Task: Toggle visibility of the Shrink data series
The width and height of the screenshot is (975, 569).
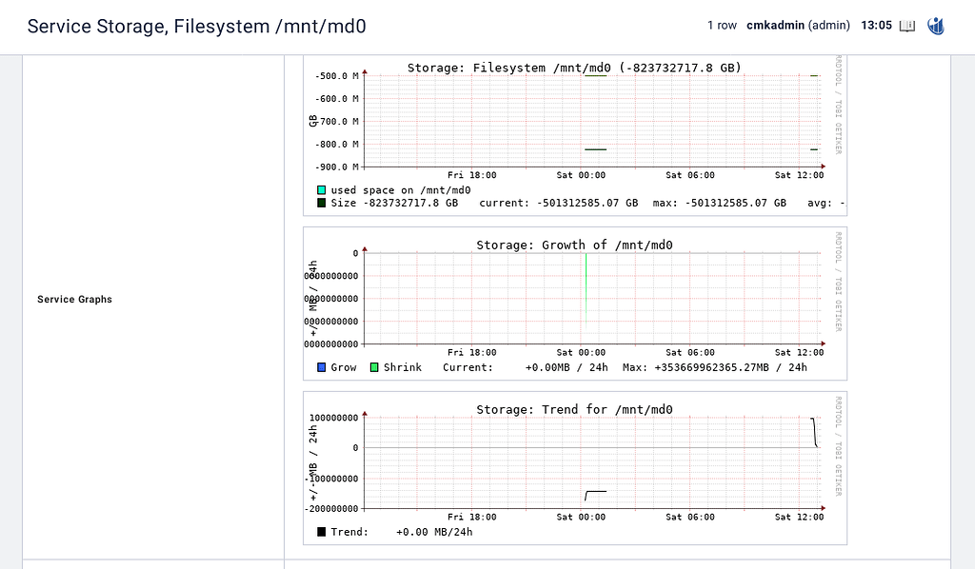Action: pyautogui.click(x=373, y=366)
